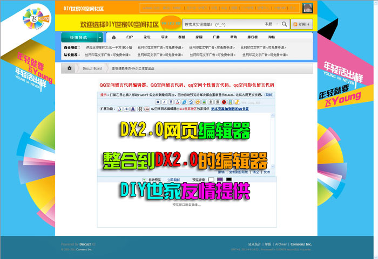378x259 pixels.
Task: Click the editor scrollbar up arrow
Action: click(x=273, y=115)
